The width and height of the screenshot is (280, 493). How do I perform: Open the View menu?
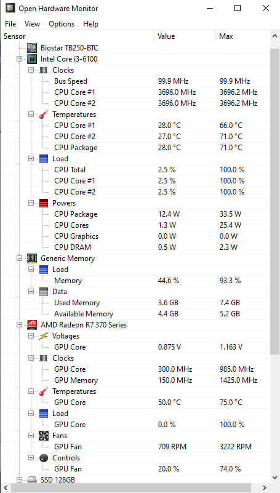pos(33,24)
